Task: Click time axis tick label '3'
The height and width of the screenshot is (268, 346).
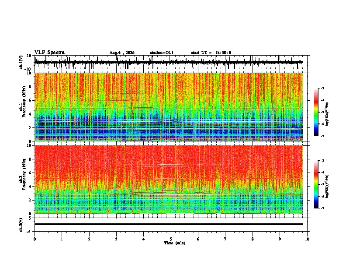Action: (x=116, y=239)
